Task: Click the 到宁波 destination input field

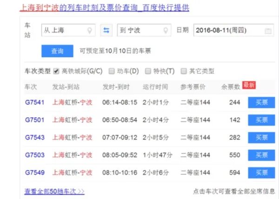Action: [144, 30]
